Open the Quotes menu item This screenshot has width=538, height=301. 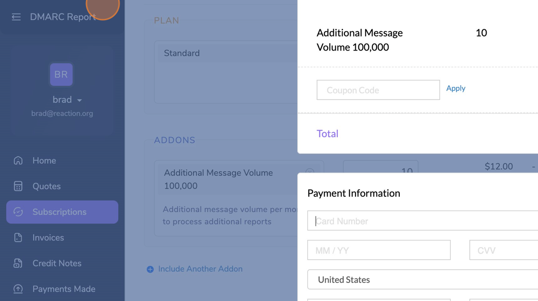pos(47,186)
